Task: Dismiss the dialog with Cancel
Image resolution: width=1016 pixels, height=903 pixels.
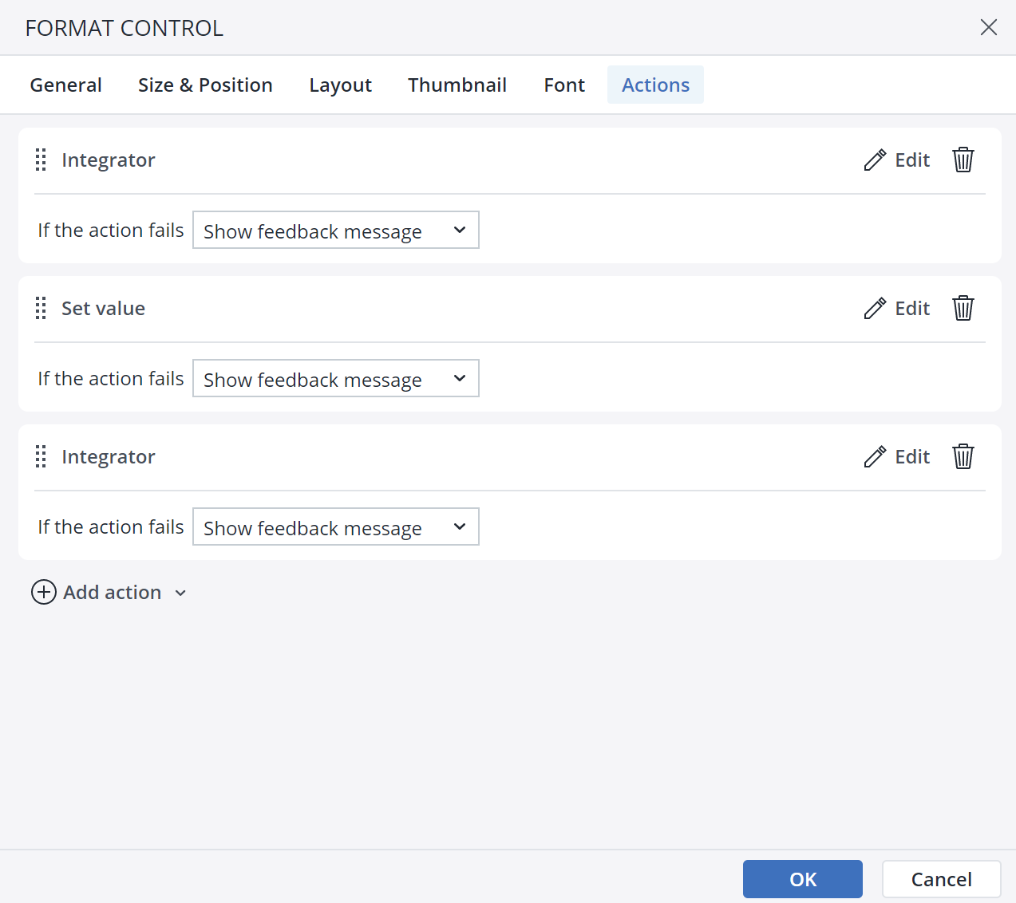Action: 942,879
